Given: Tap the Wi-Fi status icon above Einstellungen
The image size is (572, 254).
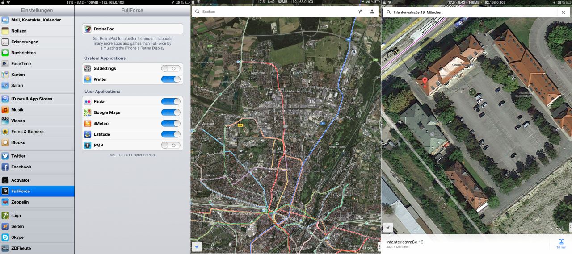Looking at the screenshot, I should click(8, 2).
